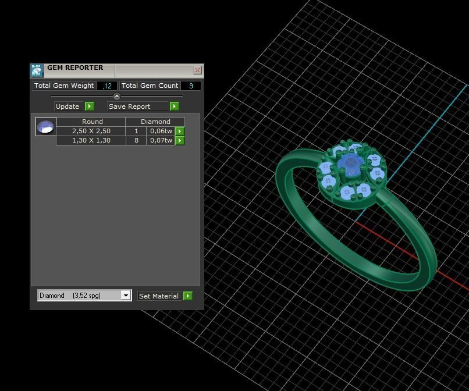This screenshot has width=469, height=391.
Task: Click the Diamond column header
Action: coord(155,122)
